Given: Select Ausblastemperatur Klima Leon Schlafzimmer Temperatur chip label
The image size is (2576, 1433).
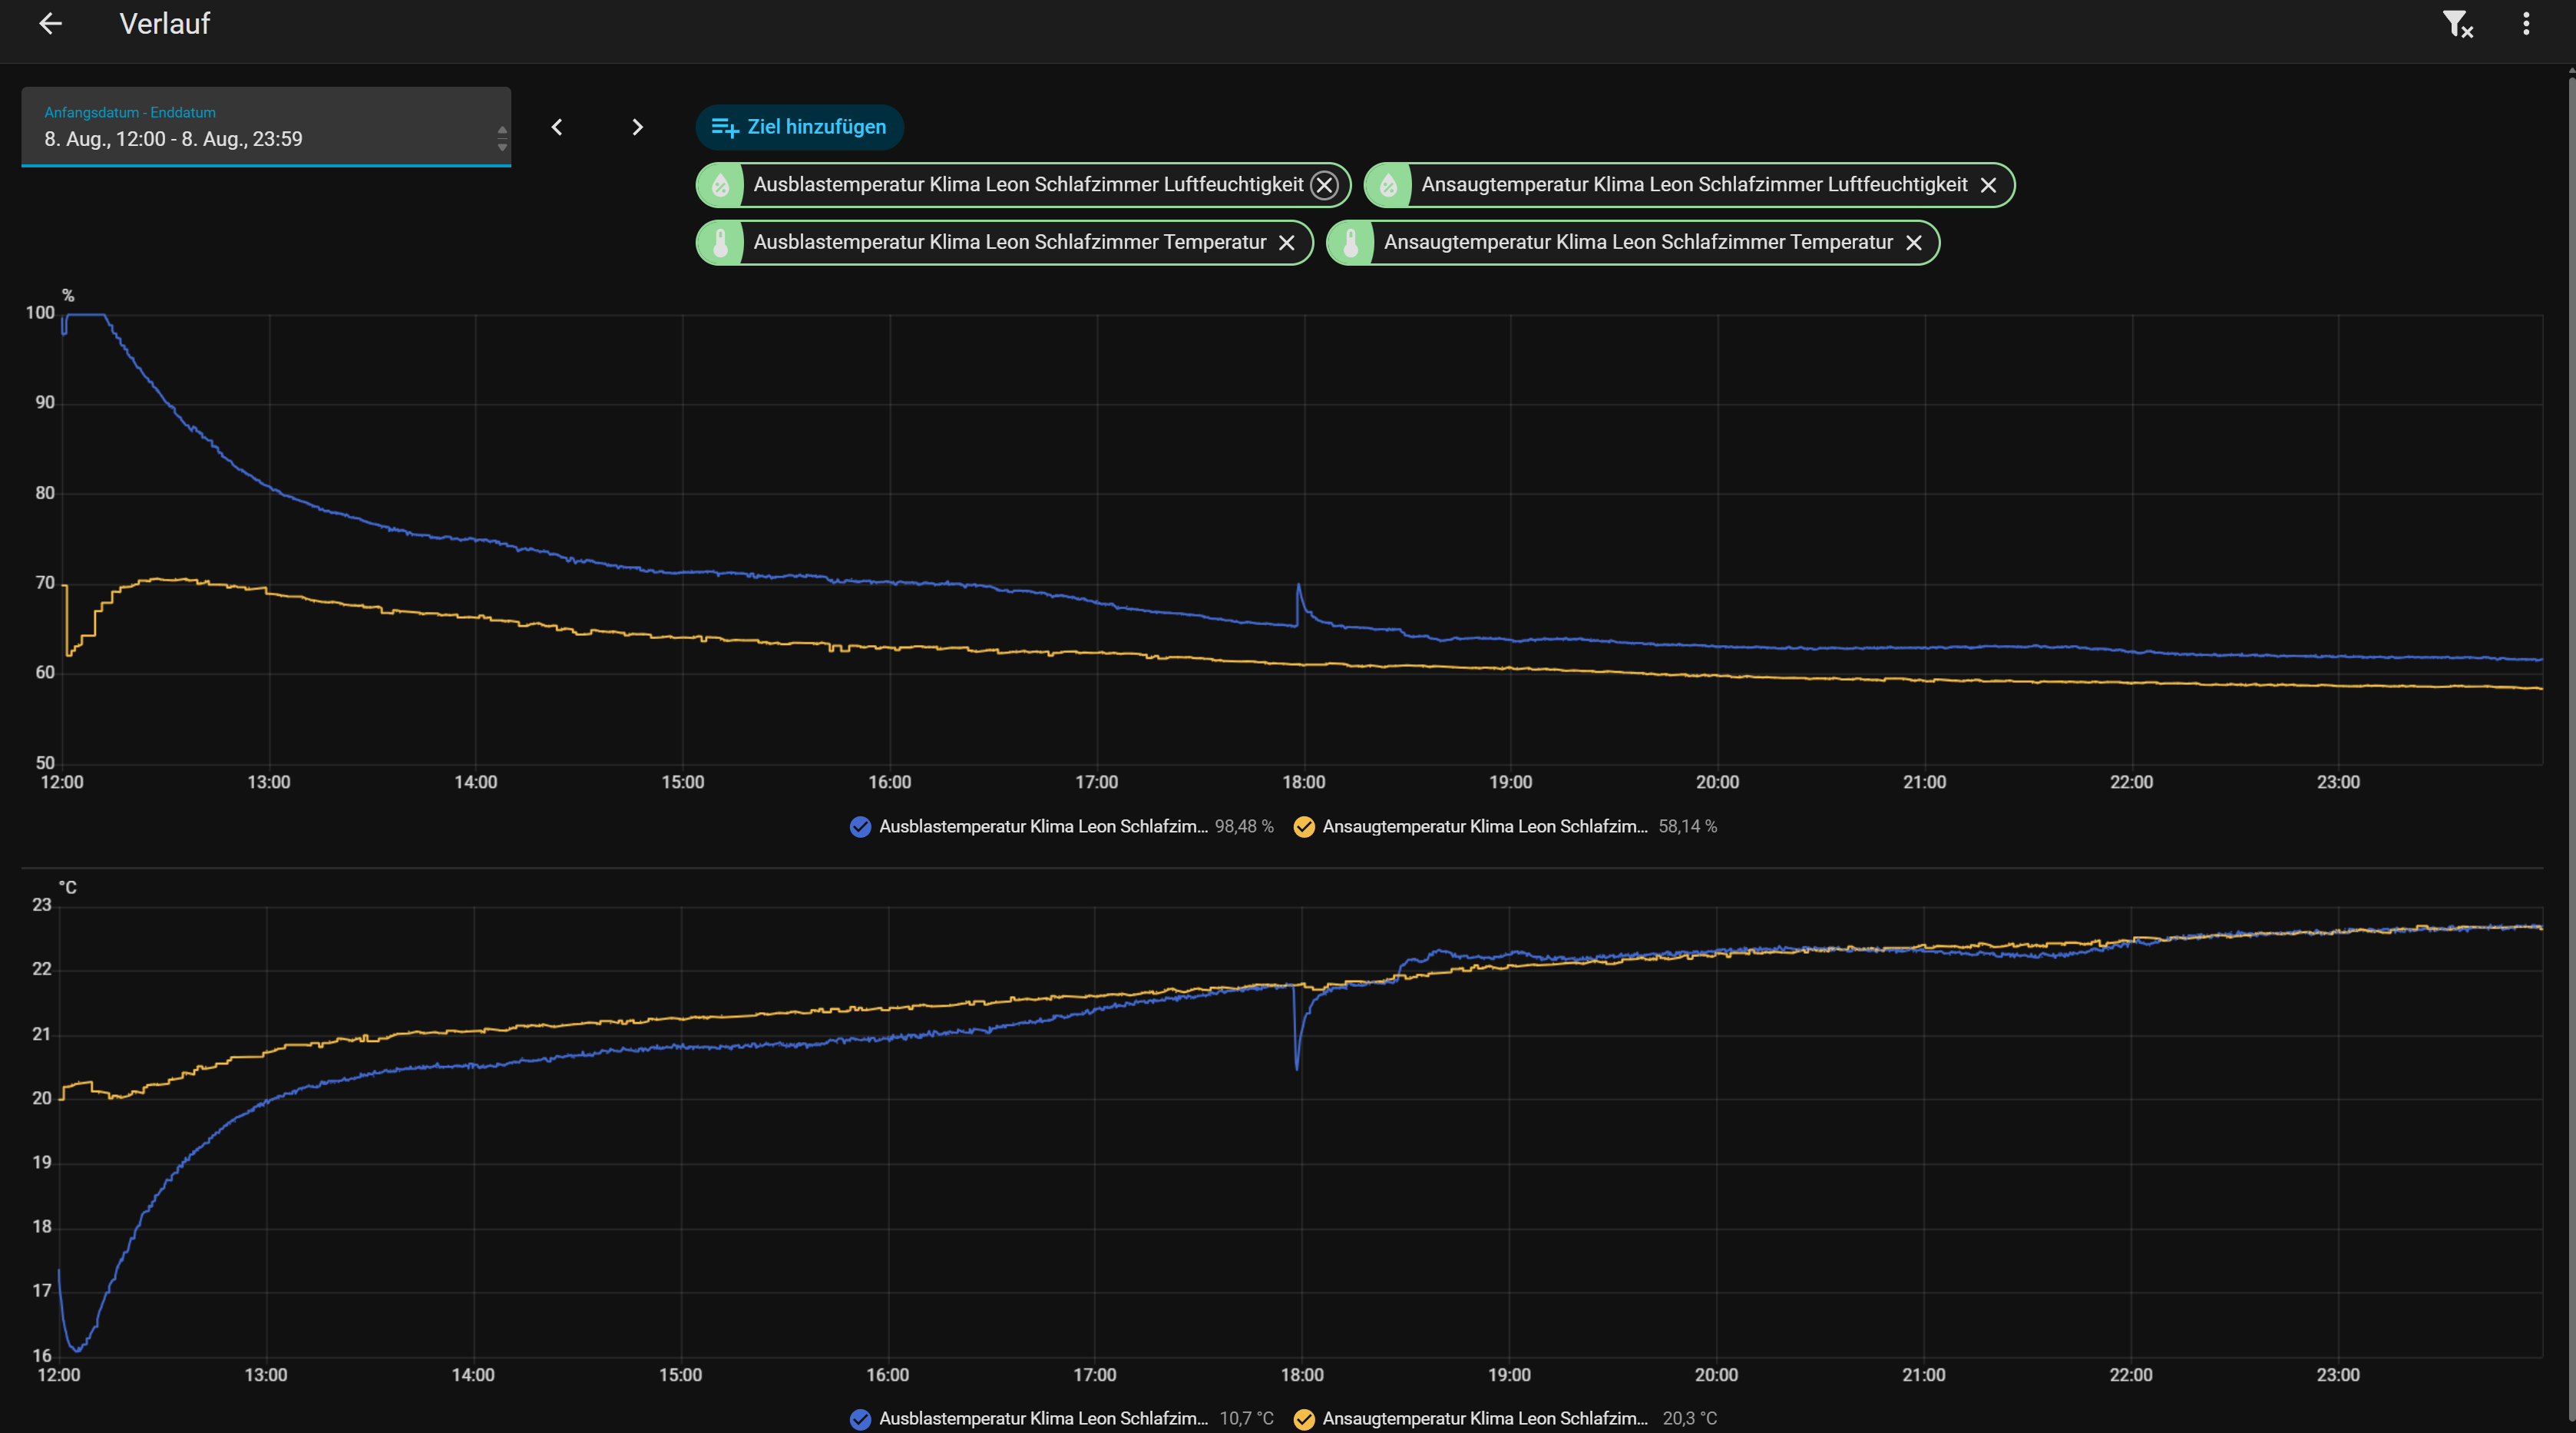Looking at the screenshot, I should coord(1009,243).
